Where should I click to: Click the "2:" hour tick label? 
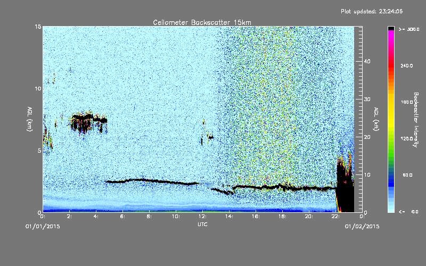(x=69, y=217)
